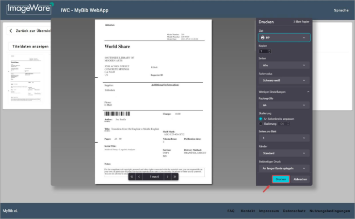This screenshot has width=355, height=219.
Task: Jump to first page of print preview
Action: click(x=131, y=177)
